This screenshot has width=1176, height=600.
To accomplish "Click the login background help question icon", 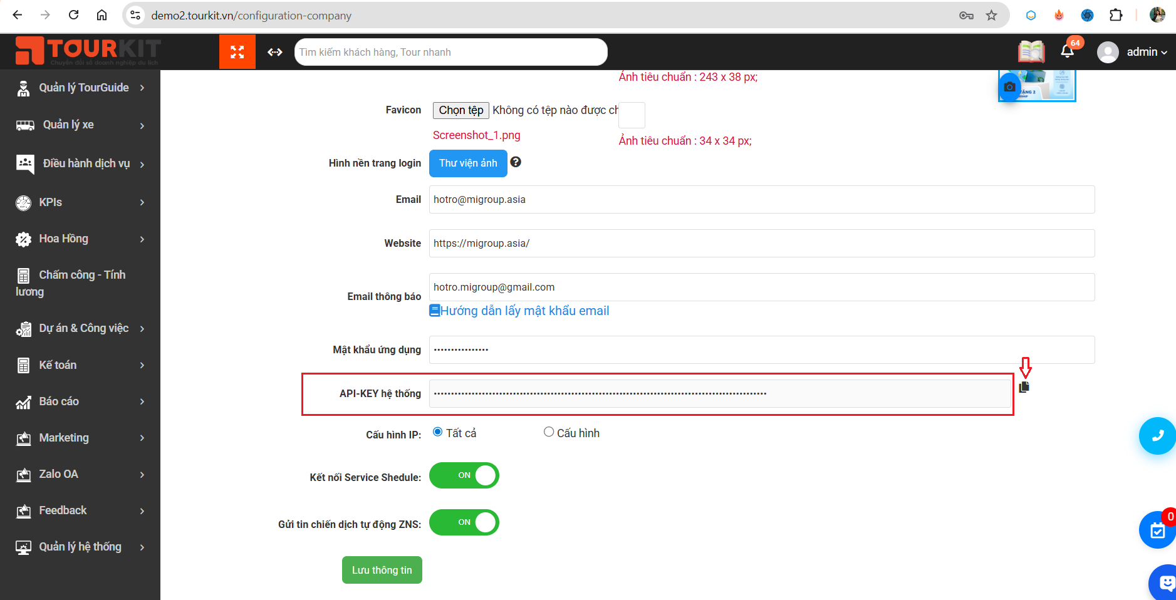I will 516,162.
